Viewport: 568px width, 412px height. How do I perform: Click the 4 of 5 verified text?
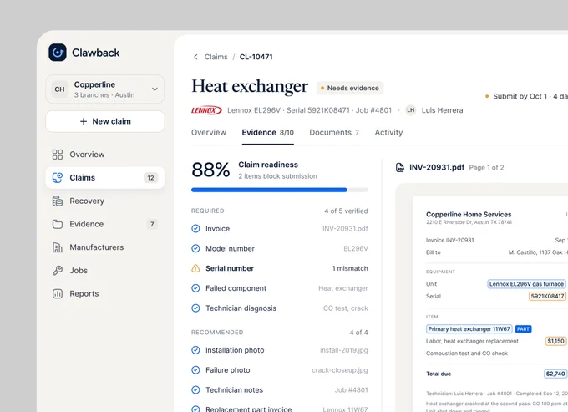(x=346, y=211)
